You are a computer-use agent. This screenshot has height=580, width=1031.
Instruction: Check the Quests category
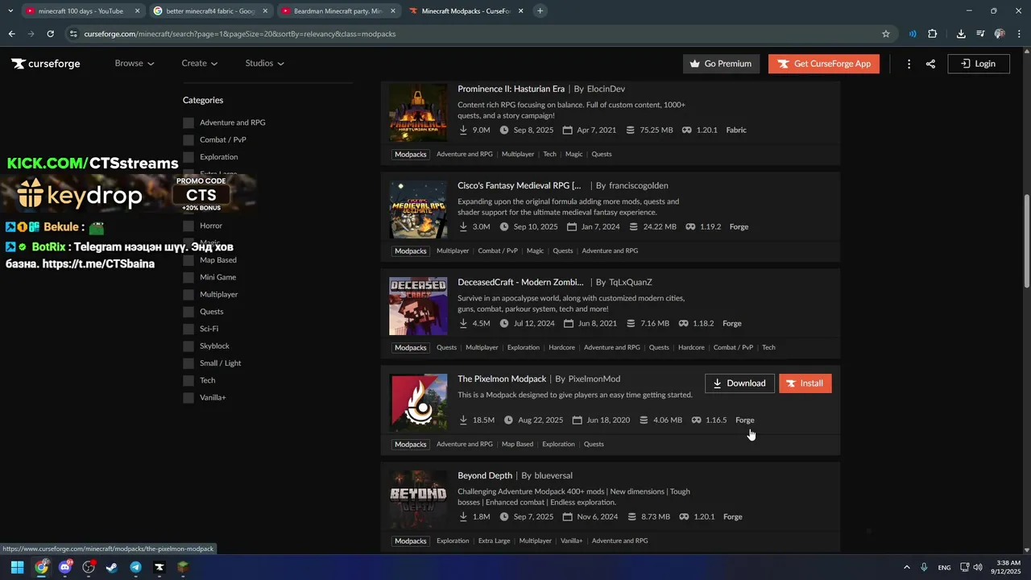click(x=188, y=312)
